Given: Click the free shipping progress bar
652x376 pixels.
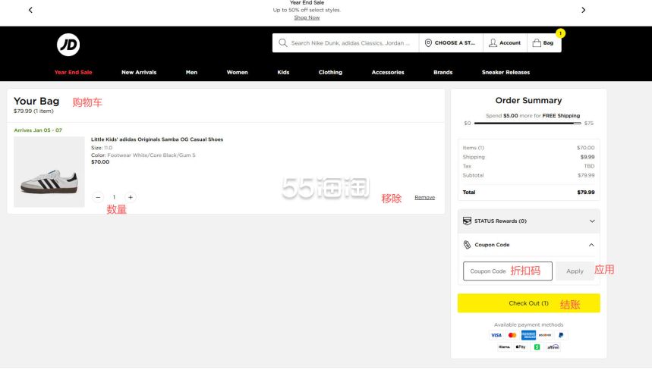Looking at the screenshot, I should (x=528, y=123).
